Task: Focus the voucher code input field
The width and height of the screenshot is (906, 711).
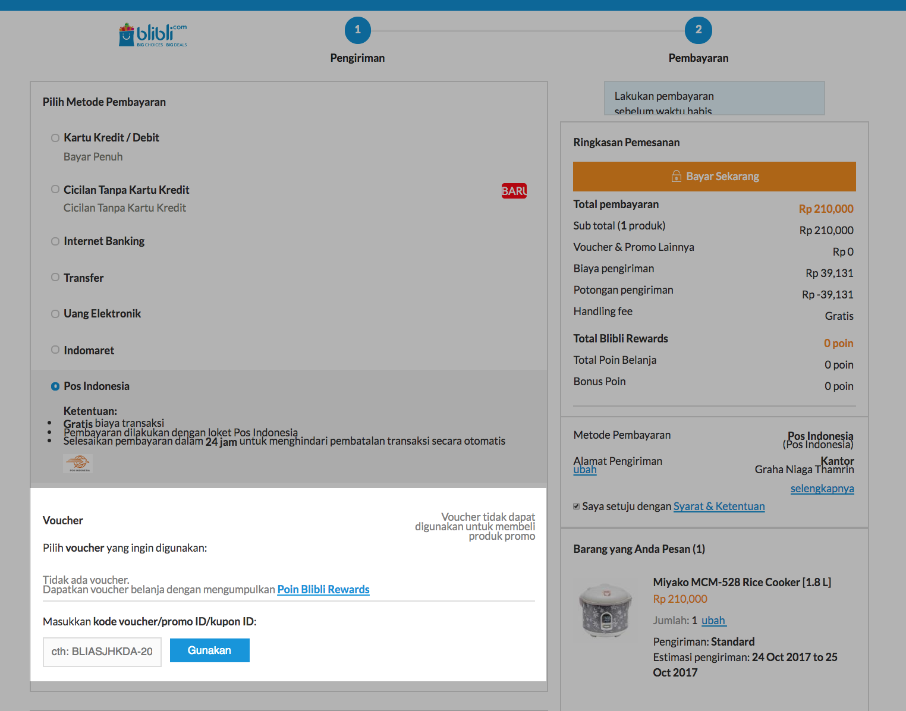Action: pos(102,652)
